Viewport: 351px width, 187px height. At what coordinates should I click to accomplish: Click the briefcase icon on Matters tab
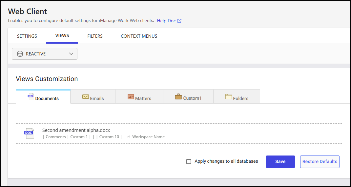tap(131, 97)
